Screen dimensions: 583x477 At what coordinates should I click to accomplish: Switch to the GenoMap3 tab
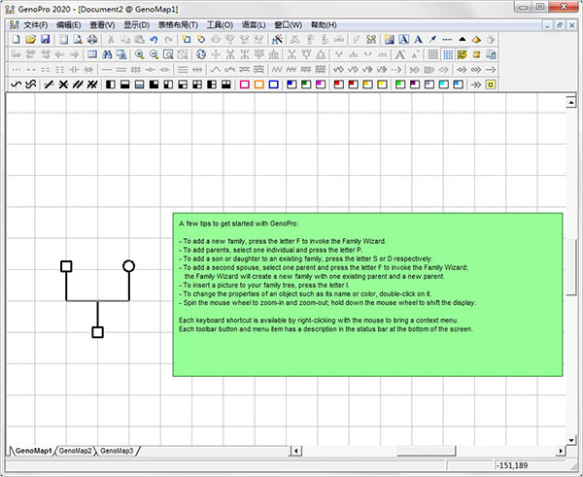coord(118,451)
